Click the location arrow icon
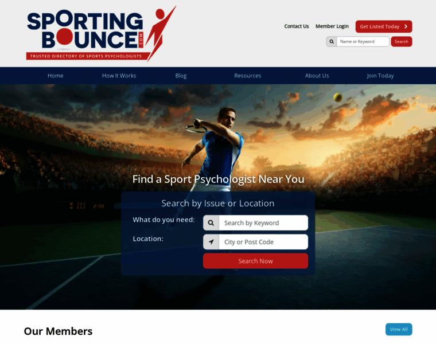Image resolution: width=436 pixels, height=344 pixels. tap(211, 242)
